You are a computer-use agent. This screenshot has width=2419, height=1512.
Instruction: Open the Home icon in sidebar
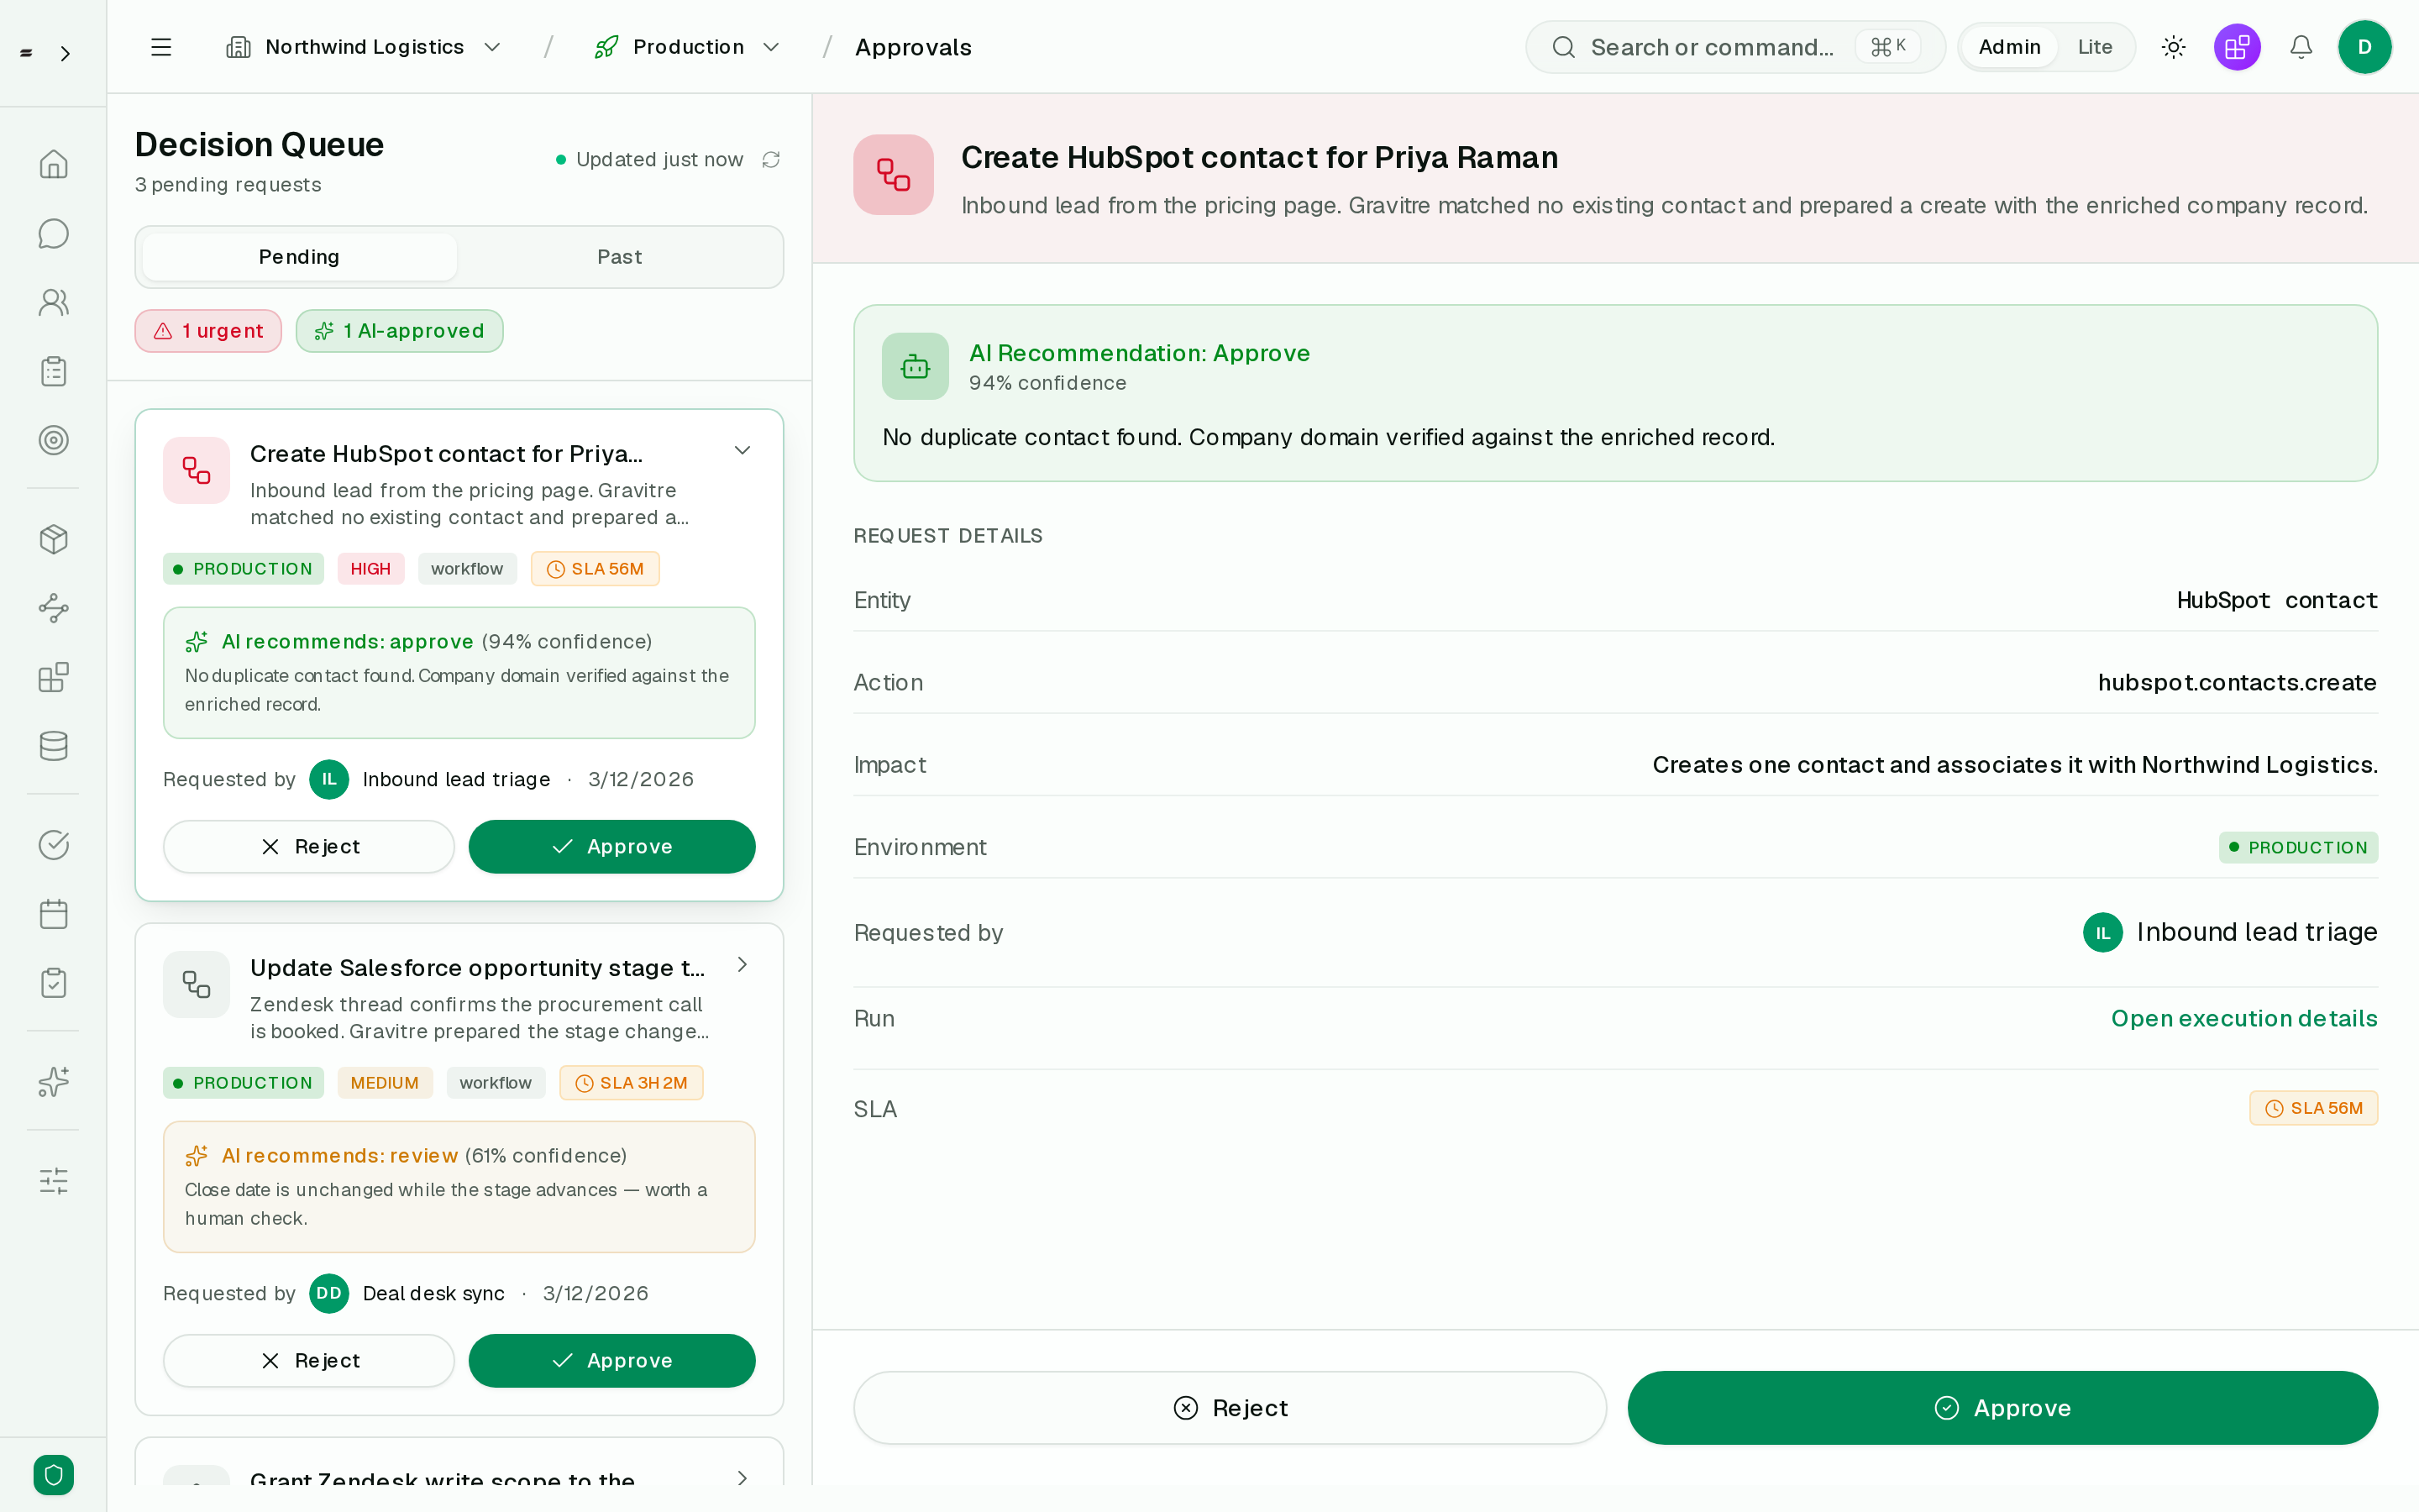[x=53, y=164]
